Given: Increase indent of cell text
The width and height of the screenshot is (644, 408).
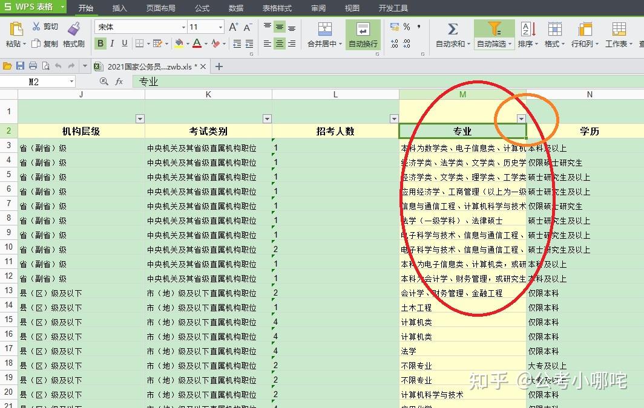Looking at the screenshot, I should 249,44.
